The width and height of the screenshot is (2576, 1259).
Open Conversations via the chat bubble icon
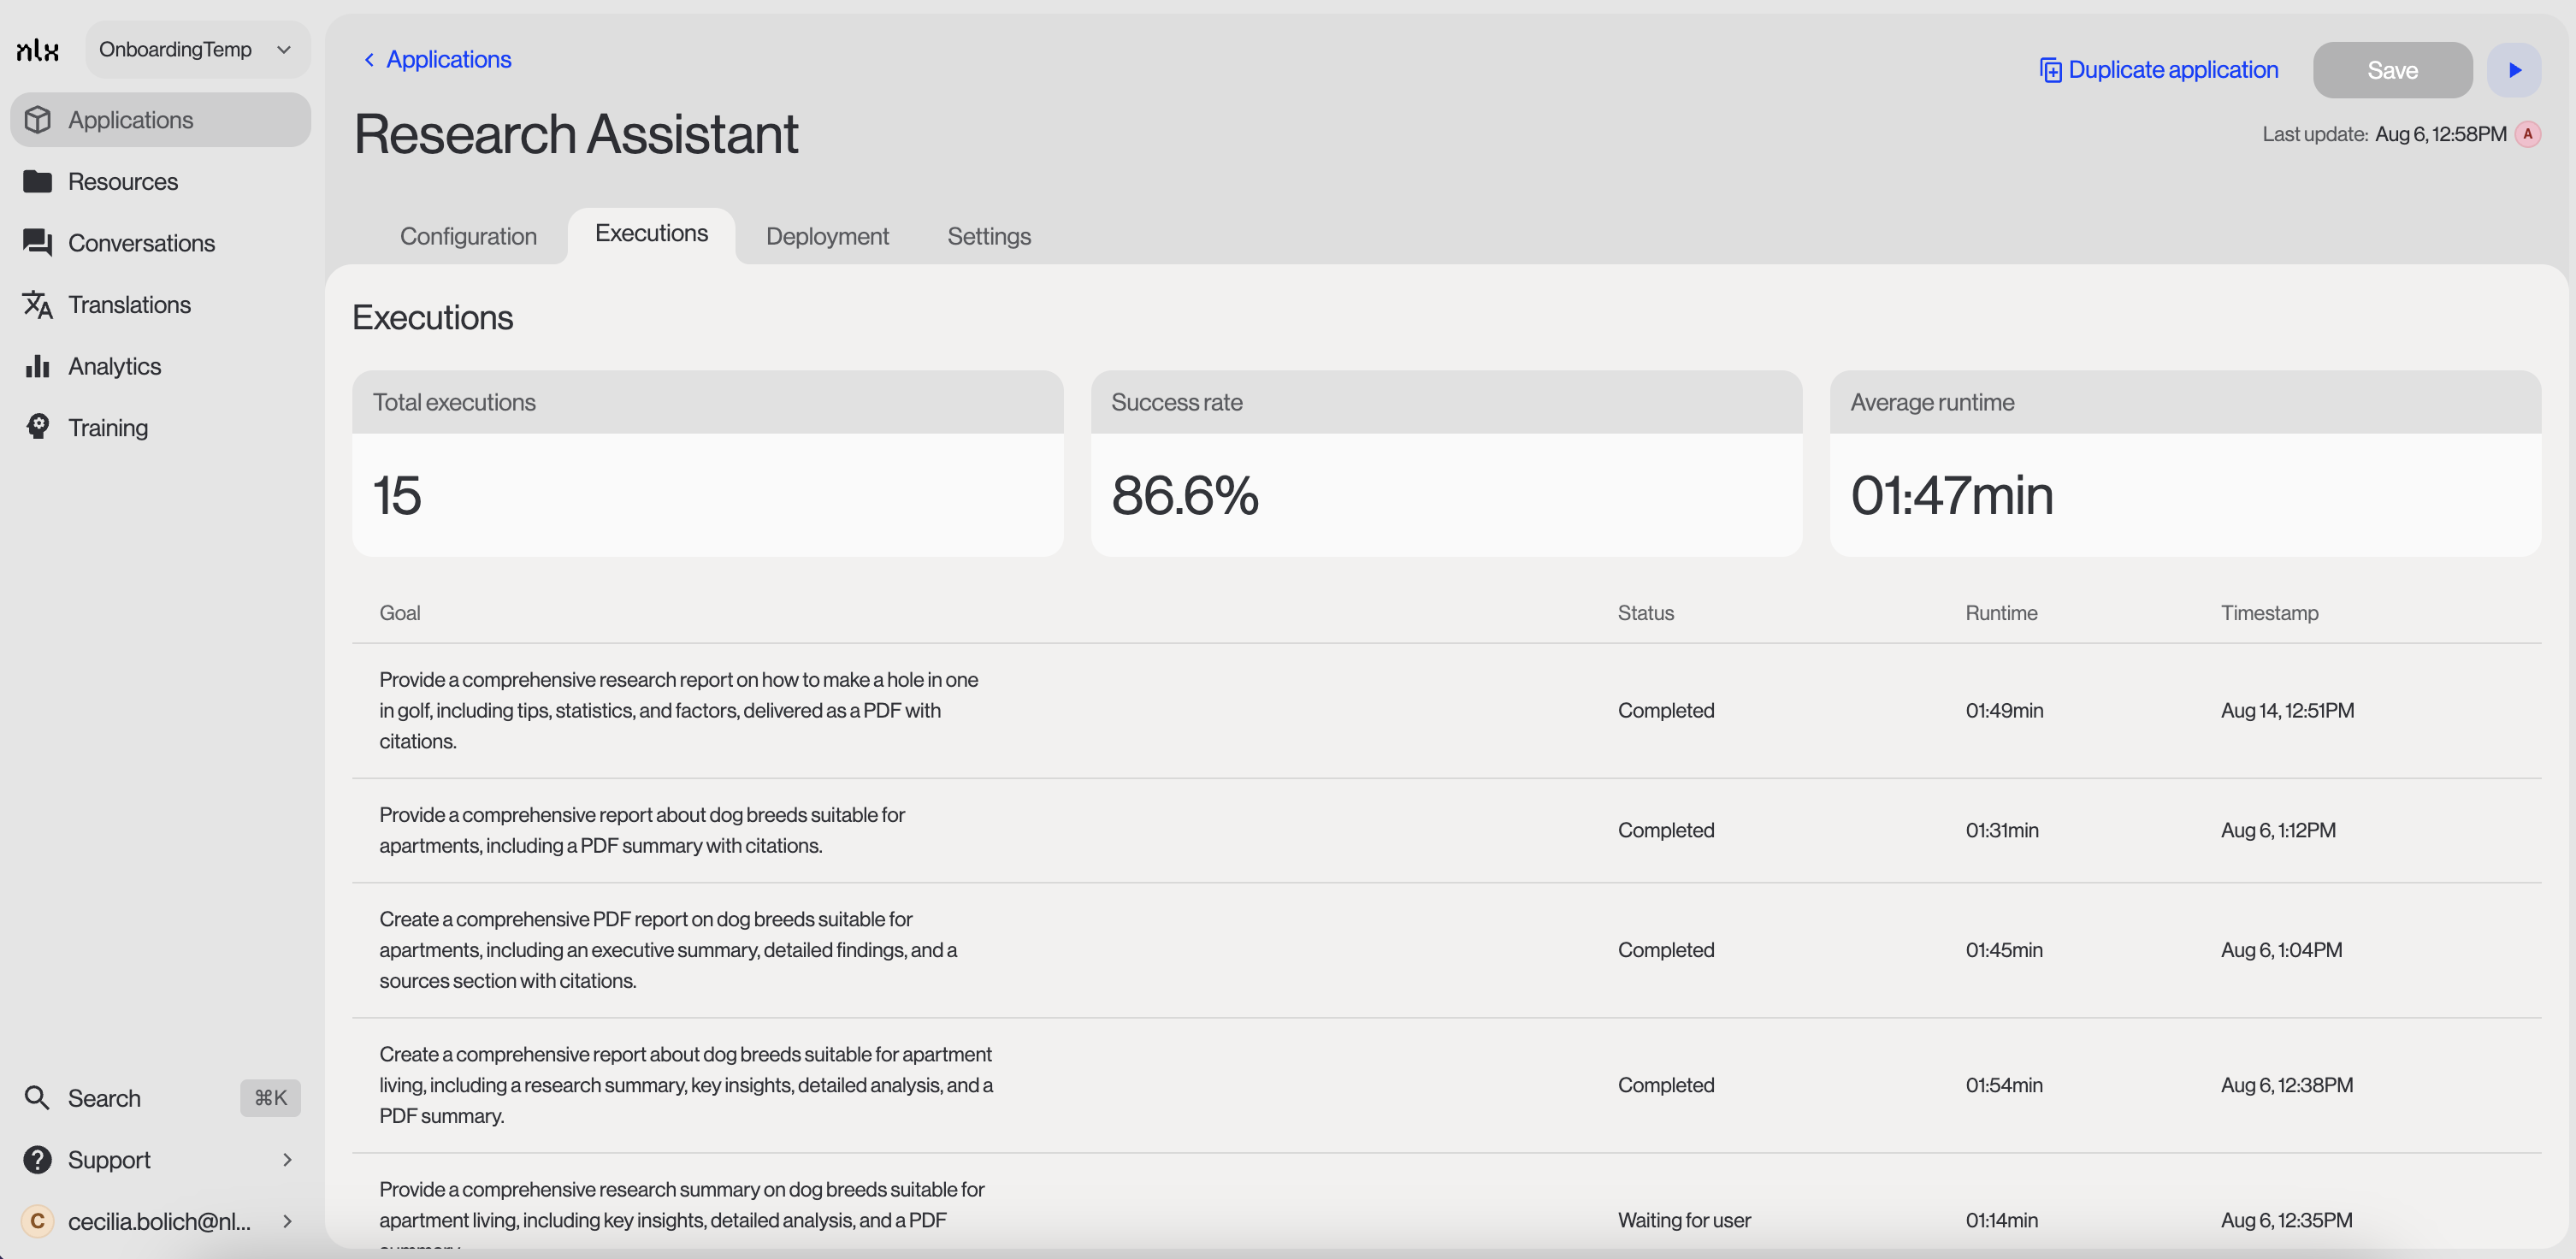pos(38,243)
